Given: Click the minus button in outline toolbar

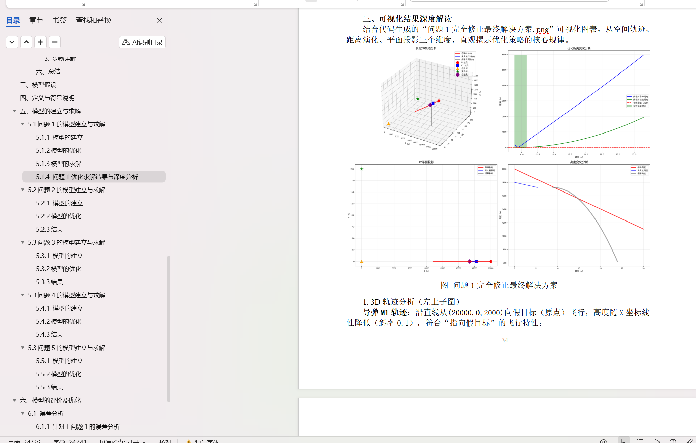Looking at the screenshot, I should point(55,42).
